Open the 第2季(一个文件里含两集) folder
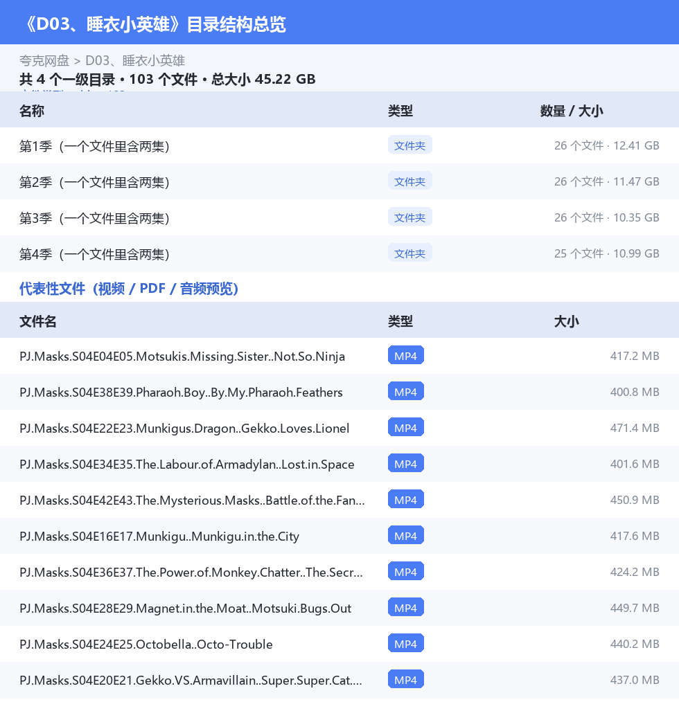 click(x=95, y=182)
